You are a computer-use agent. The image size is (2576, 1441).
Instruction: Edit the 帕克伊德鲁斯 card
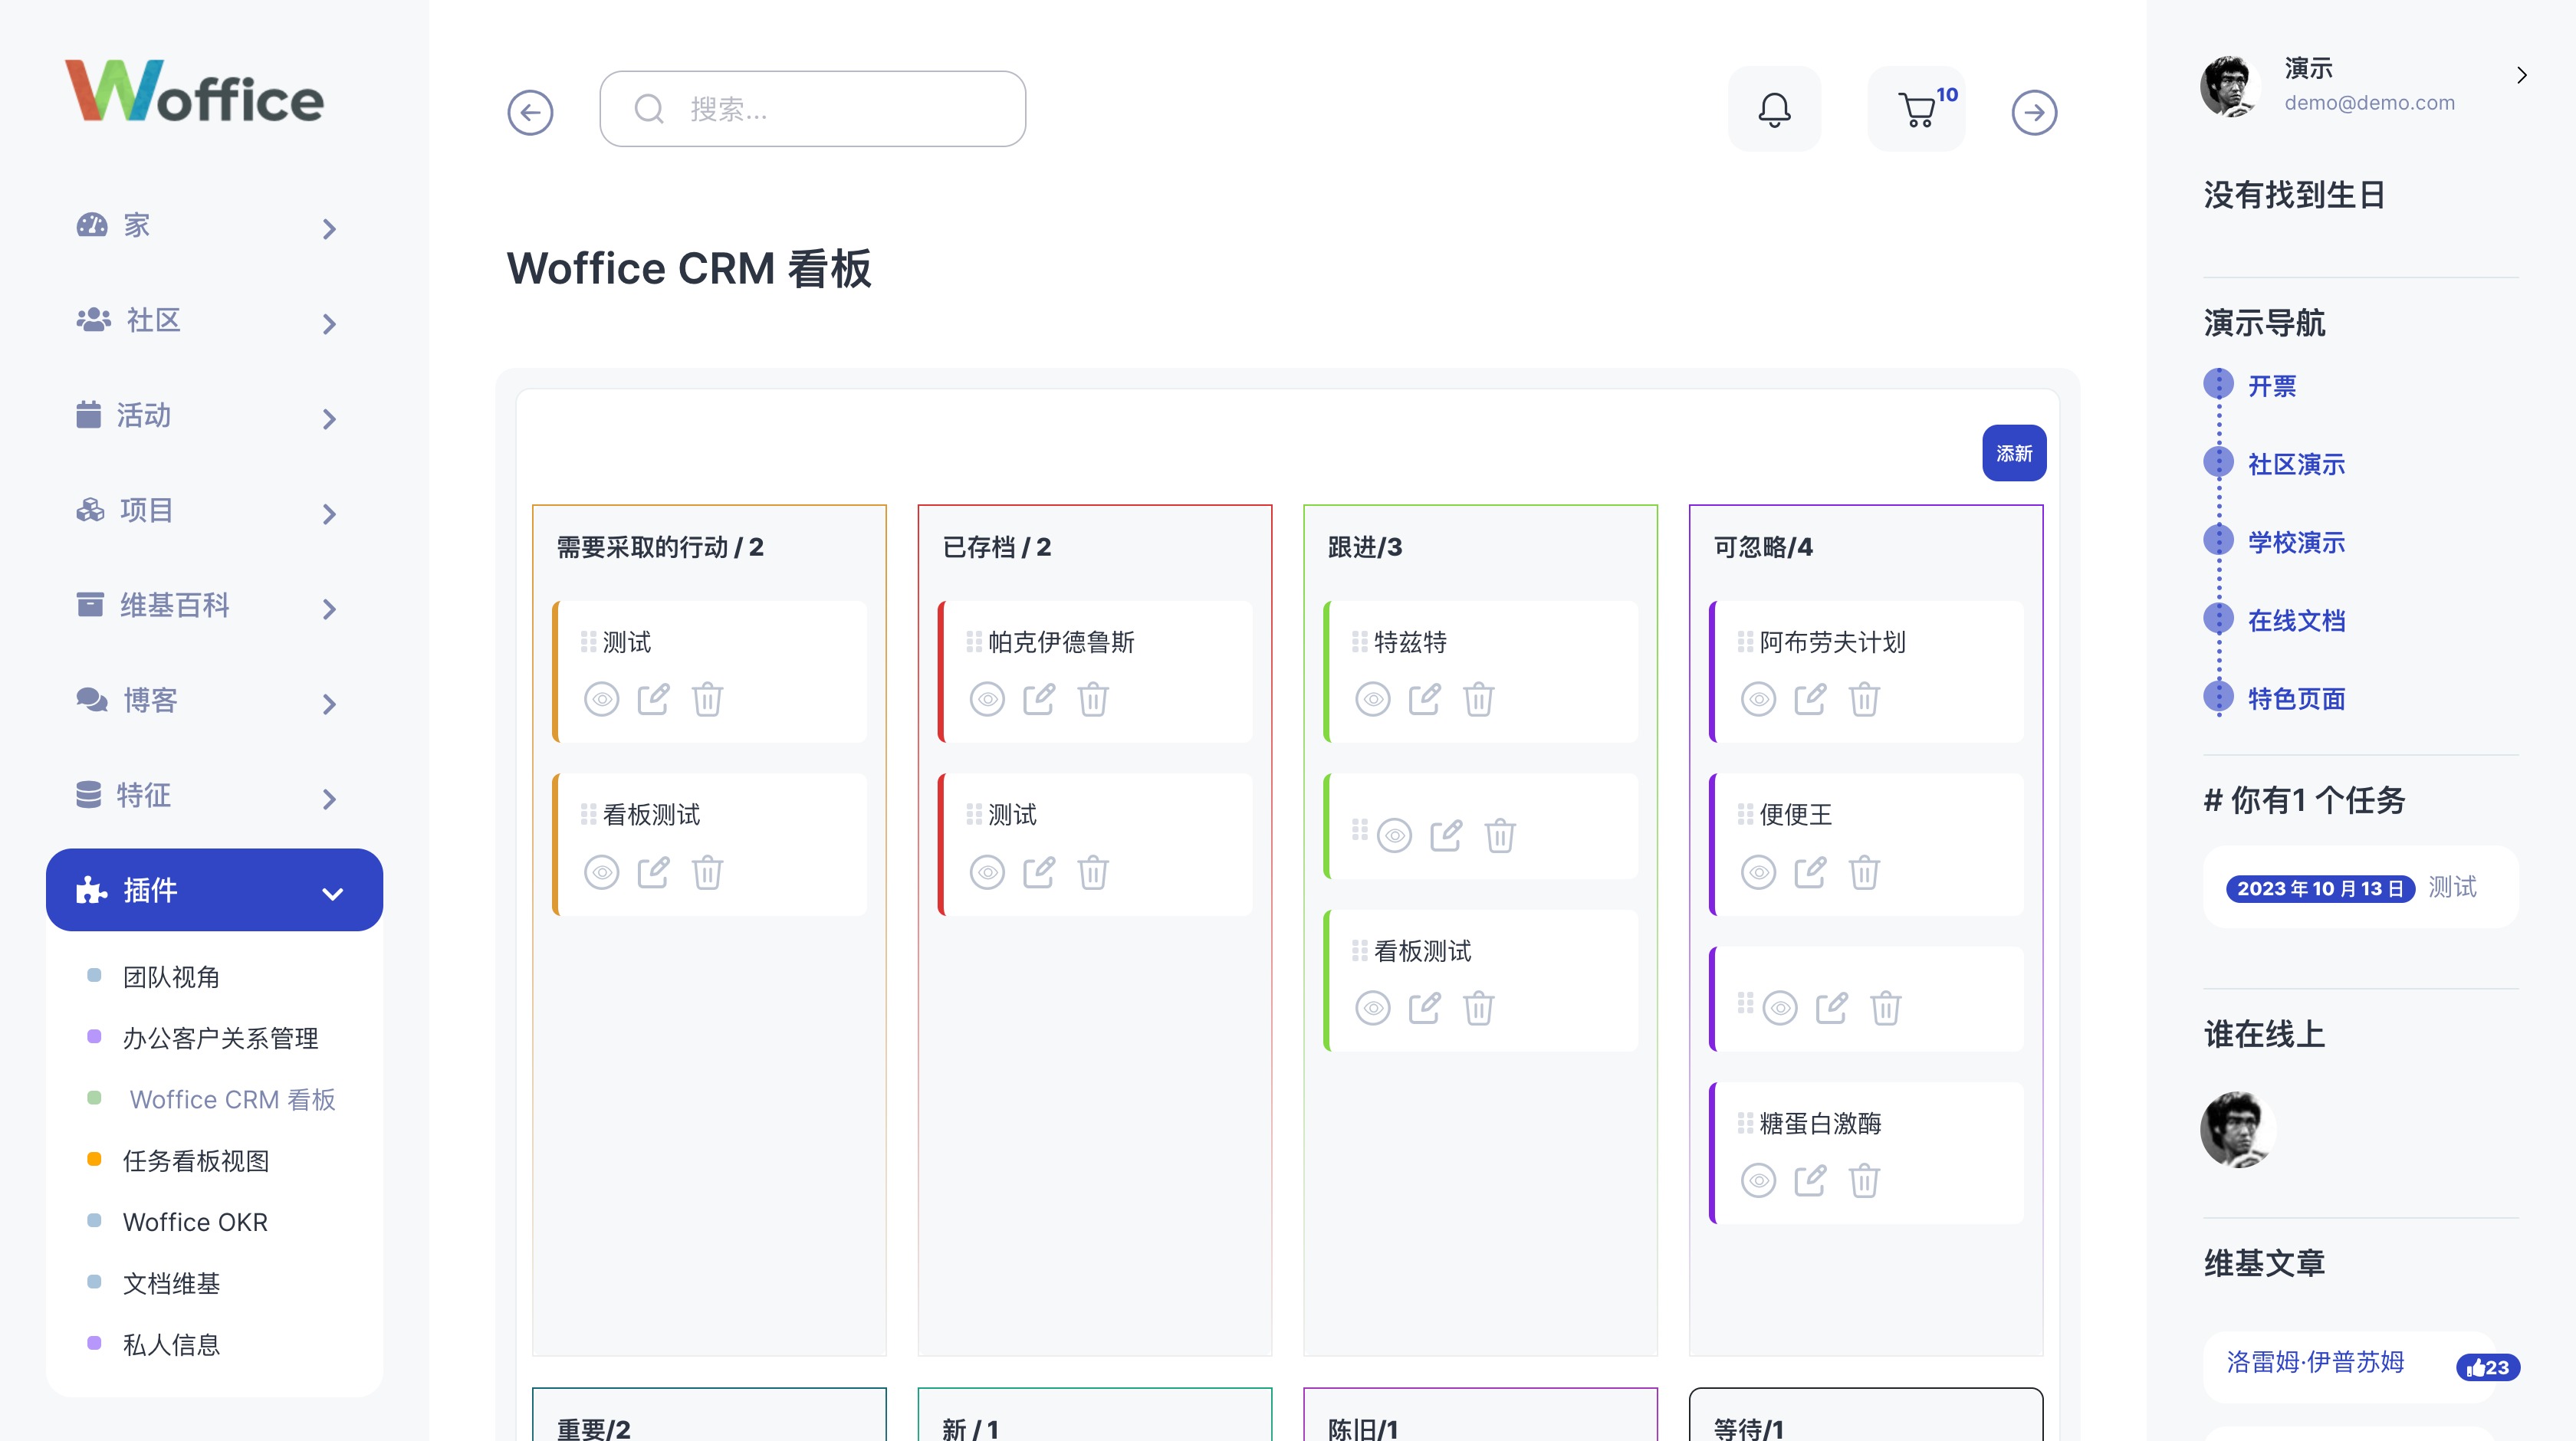tap(1040, 698)
